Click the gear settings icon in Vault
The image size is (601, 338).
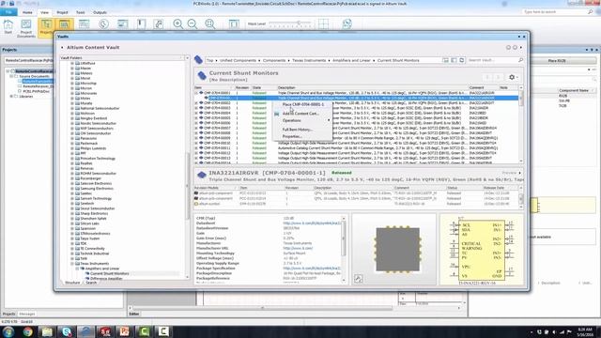coord(512,77)
